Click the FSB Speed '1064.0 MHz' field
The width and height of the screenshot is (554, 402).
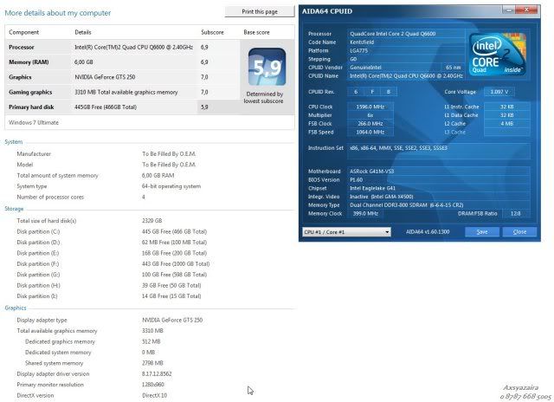point(370,132)
